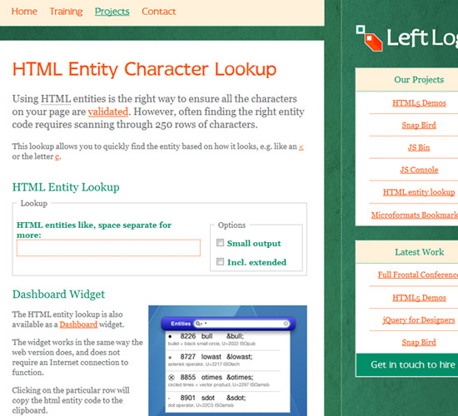Click the 'Small output' label text
This screenshot has width=458, height=416.
(x=254, y=243)
